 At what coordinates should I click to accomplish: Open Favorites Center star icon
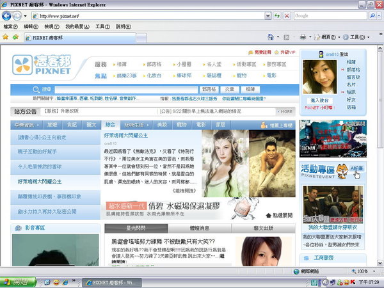tap(5, 37)
